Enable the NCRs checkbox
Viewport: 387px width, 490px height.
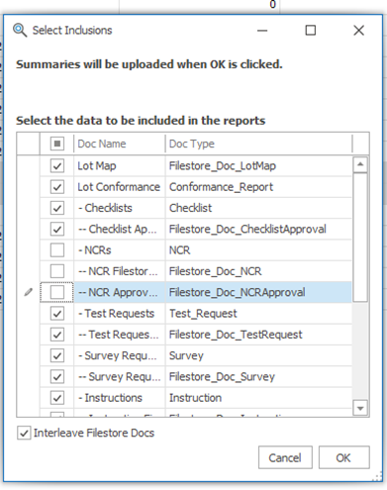(x=57, y=250)
